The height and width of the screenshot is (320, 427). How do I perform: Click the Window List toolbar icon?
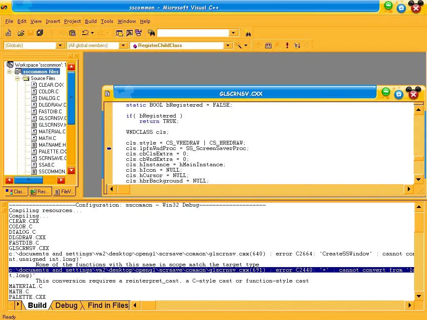[x=138, y=33]
